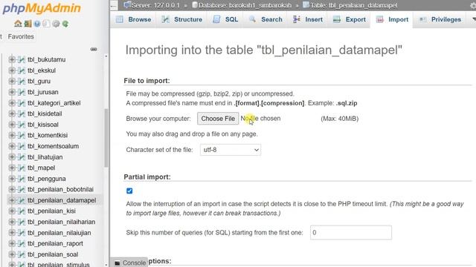476x267 pixels.
Task: Expand tbl_penilaian_kisi tree node
Action: pos(12,211)
